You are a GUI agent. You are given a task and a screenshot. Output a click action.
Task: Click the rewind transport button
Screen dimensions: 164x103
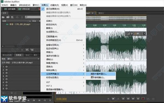point(128,99)
